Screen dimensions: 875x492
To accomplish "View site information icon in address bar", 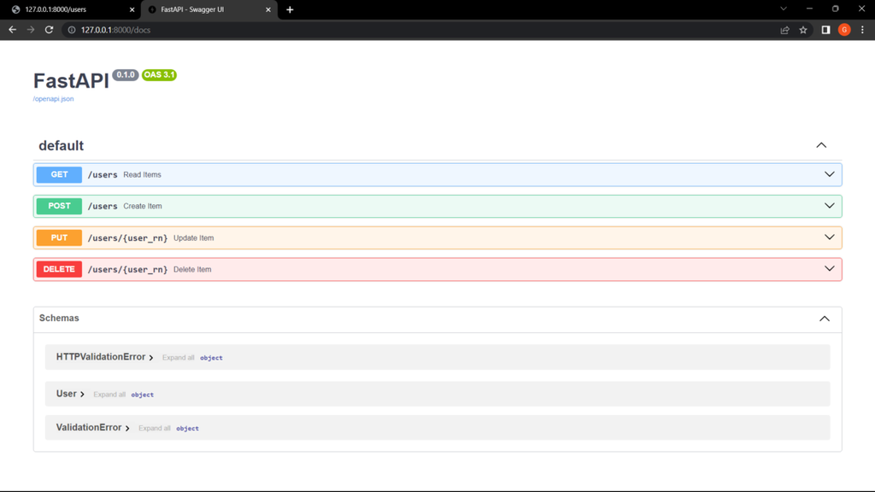I will (72, 30).
